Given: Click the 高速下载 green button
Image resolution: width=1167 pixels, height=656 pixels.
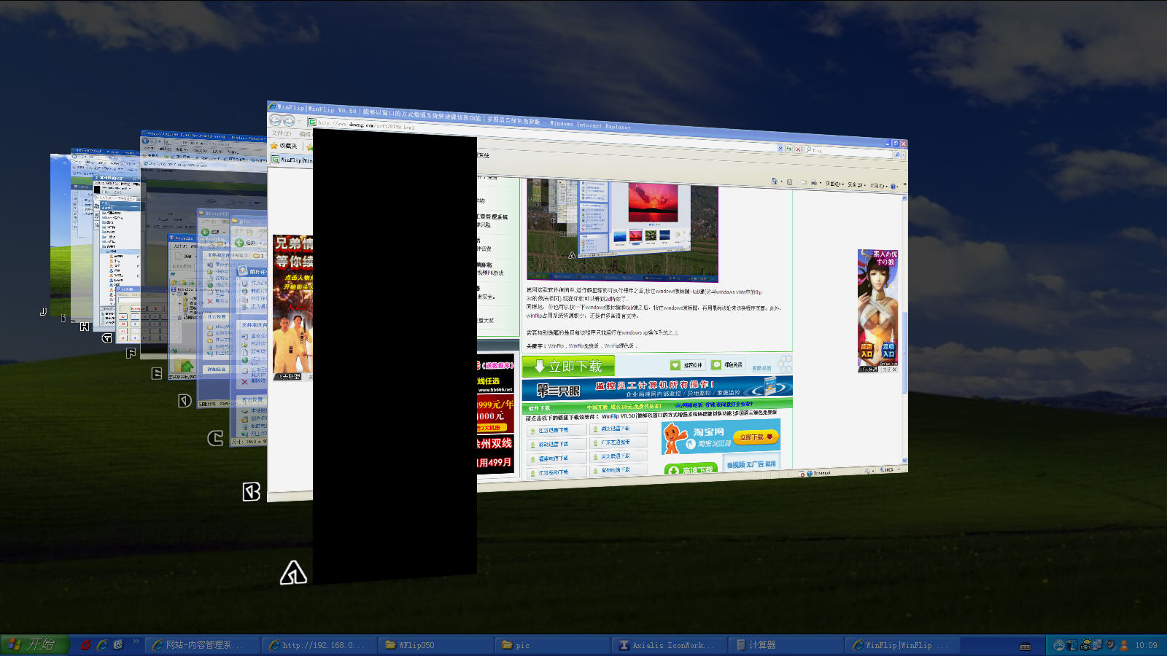Looking at the screenshot, I should pos(691,469).
